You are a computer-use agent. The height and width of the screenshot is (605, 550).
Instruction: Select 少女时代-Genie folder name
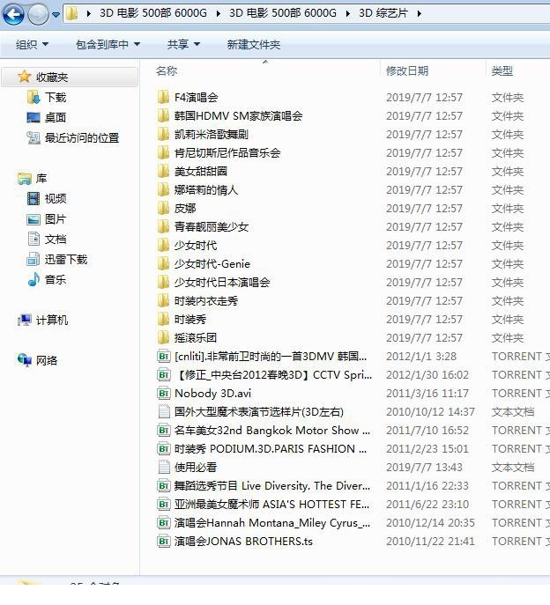click(x=212, y=264)
